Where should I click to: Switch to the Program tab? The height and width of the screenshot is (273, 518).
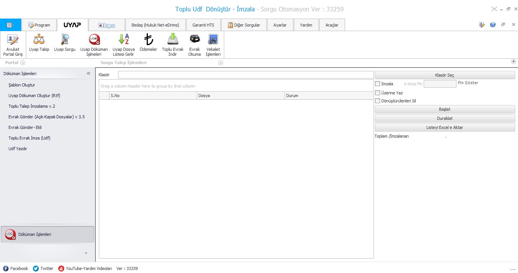[x=39, y=25]
